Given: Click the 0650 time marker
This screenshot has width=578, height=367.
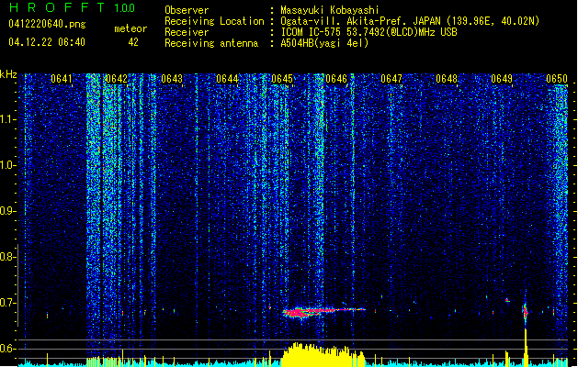Looking at the screenshot, I should click(557, 79).
